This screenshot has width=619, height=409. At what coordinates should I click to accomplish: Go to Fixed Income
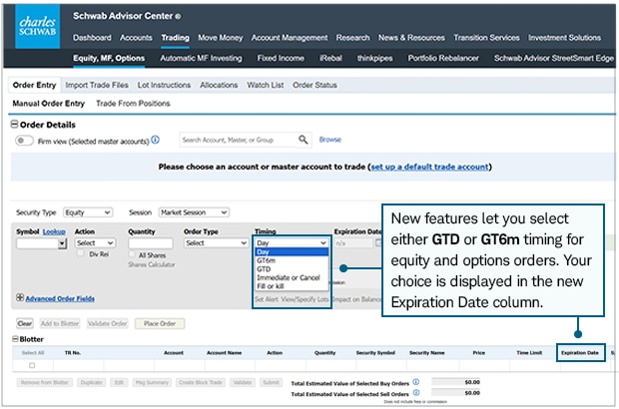281,58
